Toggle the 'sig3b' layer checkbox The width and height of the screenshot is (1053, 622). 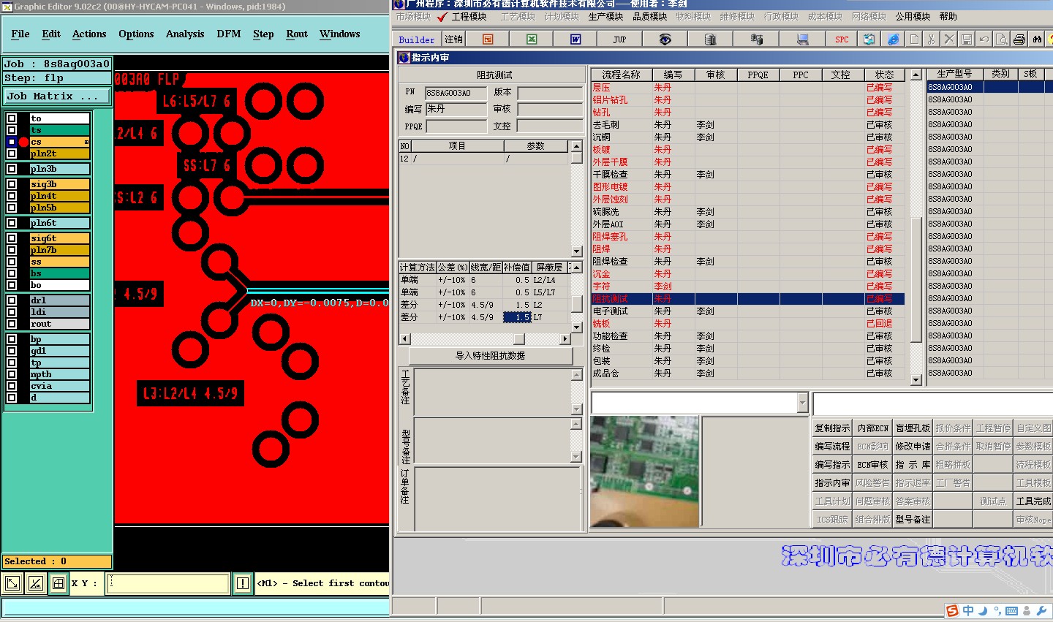tap(12, 184)
